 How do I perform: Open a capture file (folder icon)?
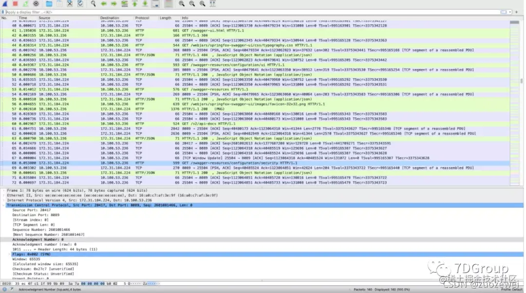pos(49,4)
